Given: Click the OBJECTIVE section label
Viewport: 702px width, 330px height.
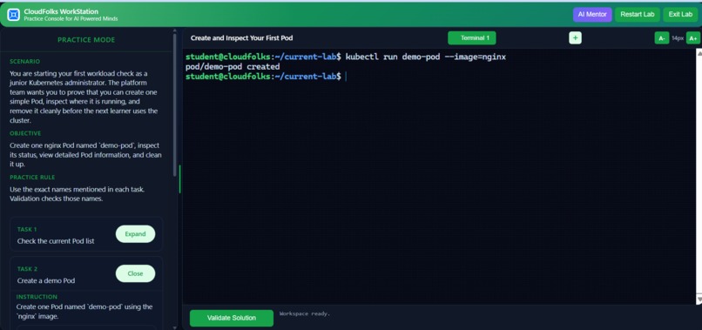Looking at the screenshot, I should tap(25, 133).
